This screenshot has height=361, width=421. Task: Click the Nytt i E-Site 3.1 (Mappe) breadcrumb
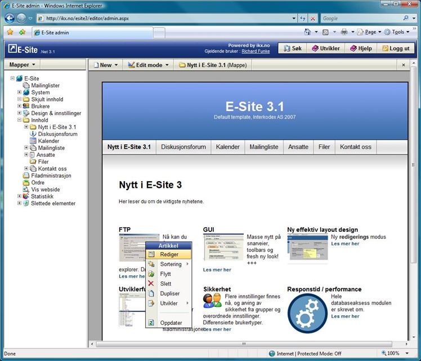tap(213, 65)
